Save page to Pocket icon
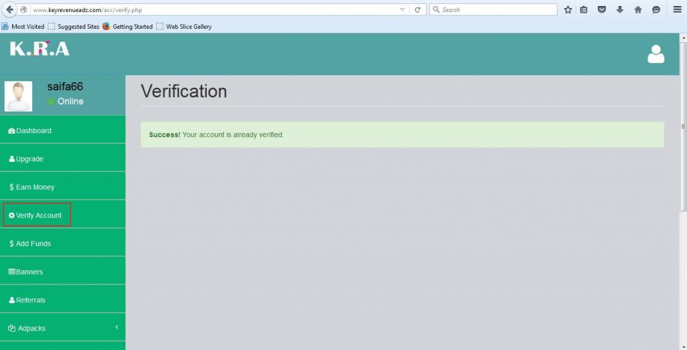687x350 pixels. pos(602,10)
